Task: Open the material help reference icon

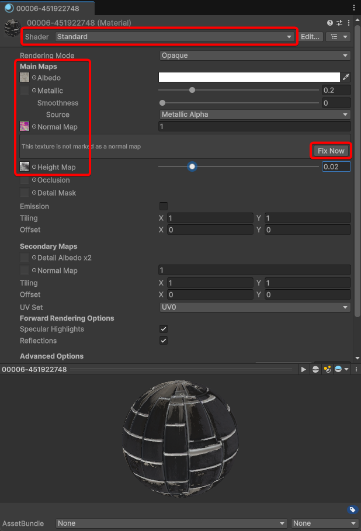Action: (x=330, y=23)
